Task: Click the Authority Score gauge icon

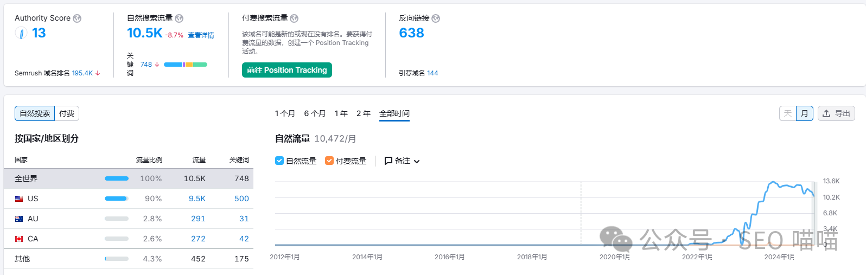Action: coord(21,34)
